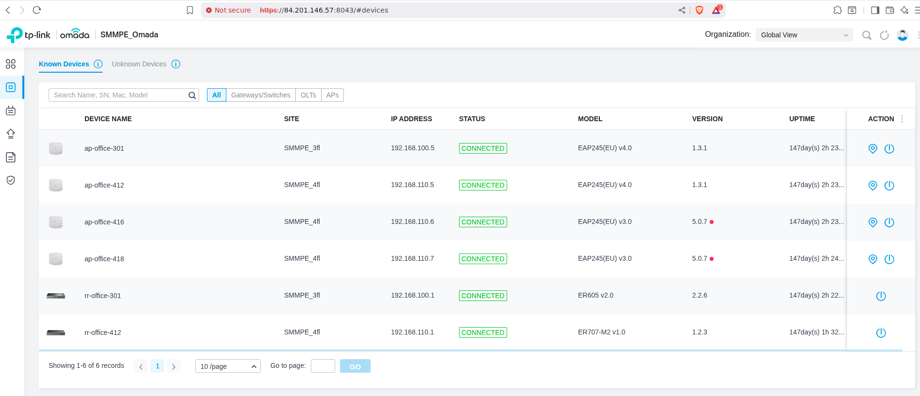The width and height of the screenshot is (920, 396).
Task: Click the refresh icon in top header
Action: tap(884, 35)
